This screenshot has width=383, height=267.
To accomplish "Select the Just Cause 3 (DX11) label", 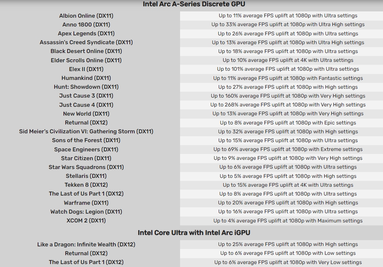I will point(86,96).
